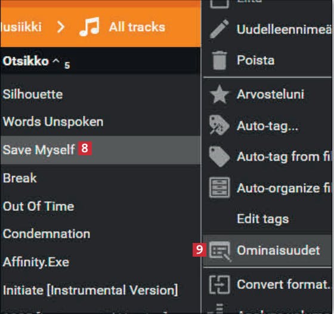This screenshot has height=314, width=334.
Task: Click the Auto-organize files cabinet icon
Action: point(219,187)
